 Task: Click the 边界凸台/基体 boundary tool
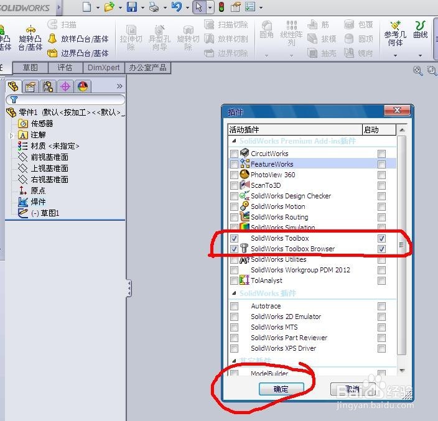pos(78,53)
